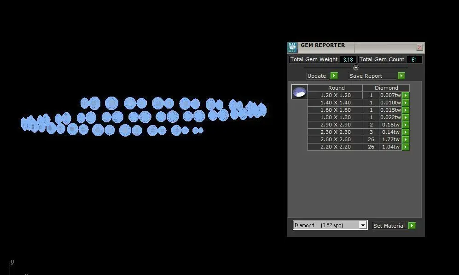Select the 2.20 X 2.20 size cell
The height and width of the screenshot is (275, 459).
335,147
